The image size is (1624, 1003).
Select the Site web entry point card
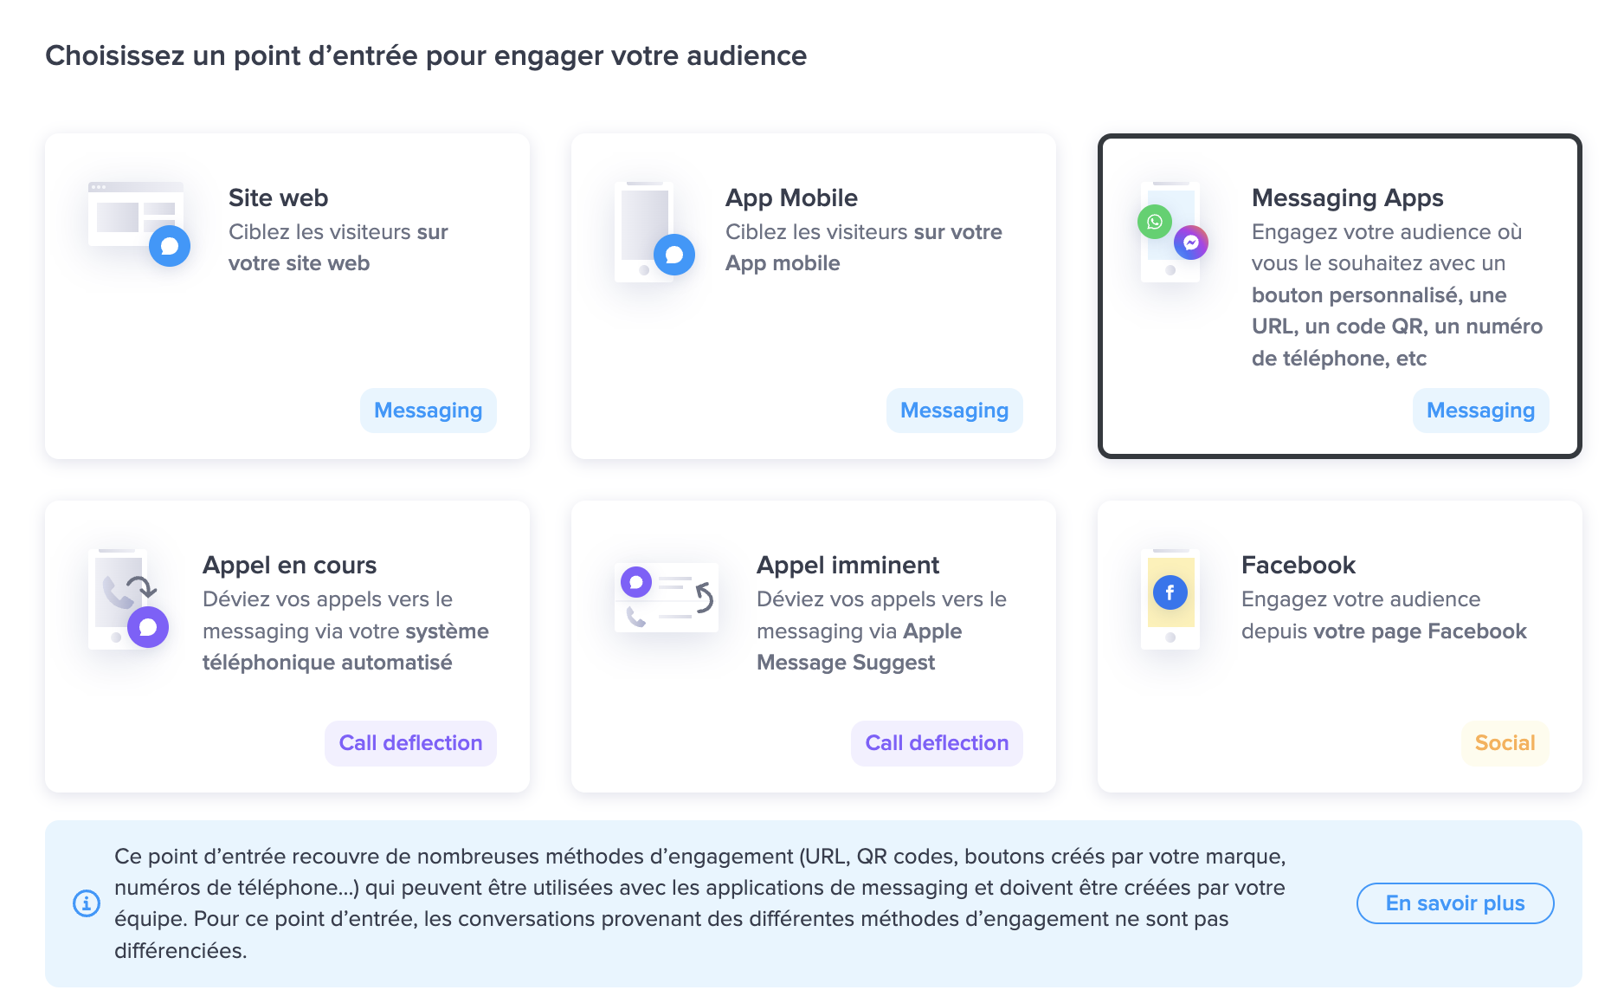287,296
